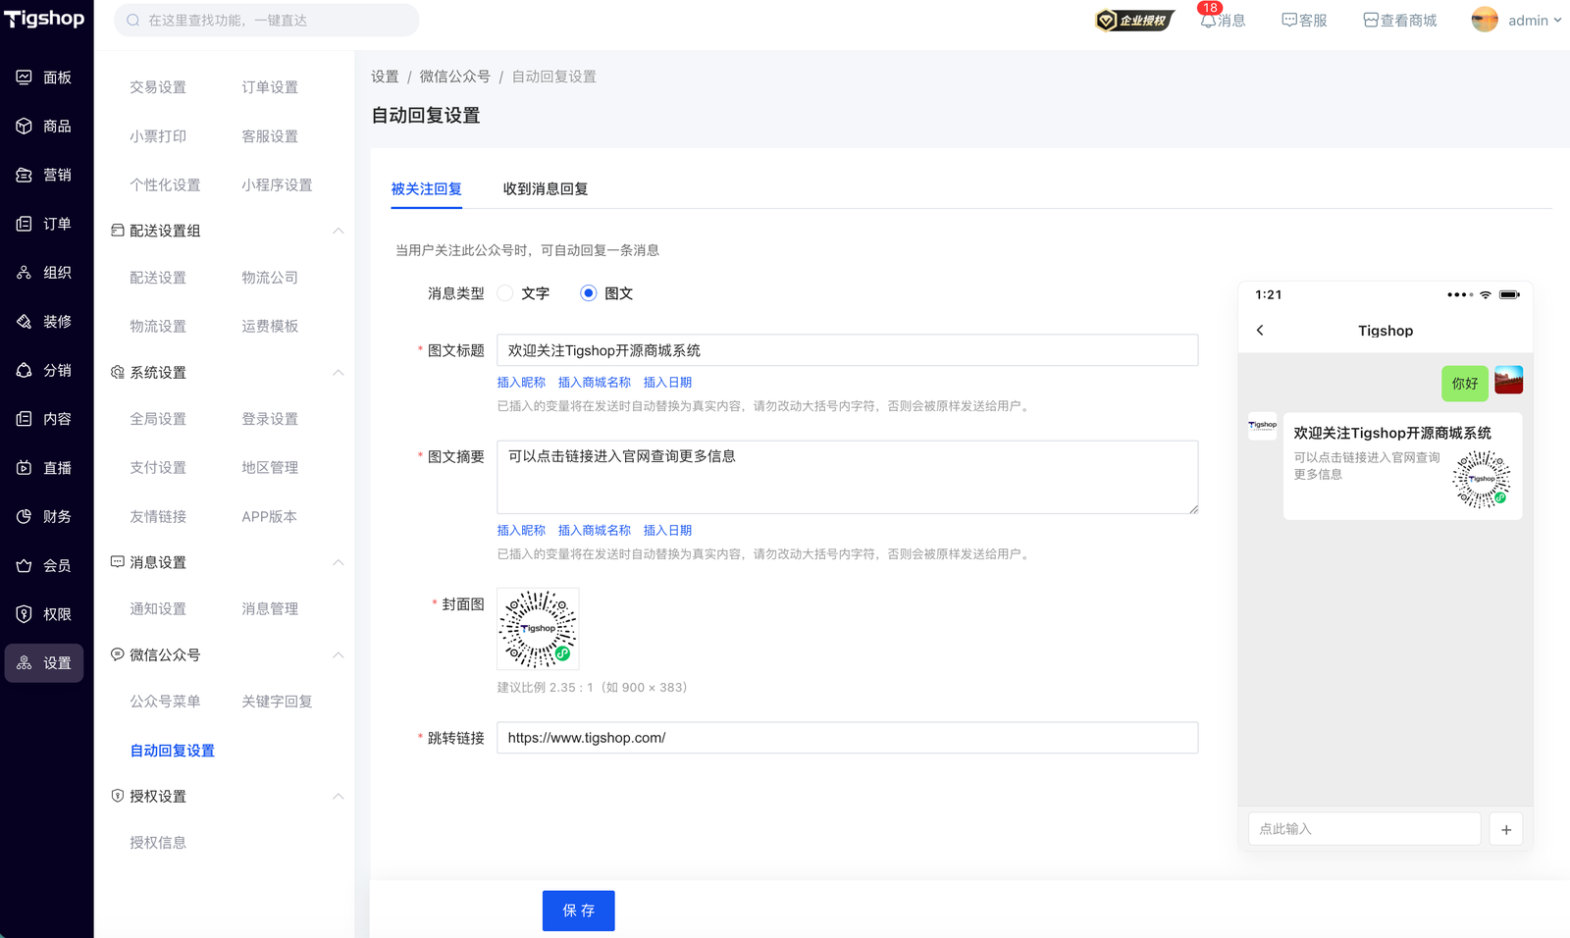Open 运费模板 menu item
Screen dimensions: 1570x938
point(270,327)
